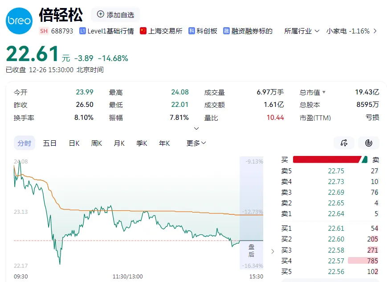Click the plus icon in 添加自选
The height and width of the screenshot is (282, 387).
click(100, 14)
